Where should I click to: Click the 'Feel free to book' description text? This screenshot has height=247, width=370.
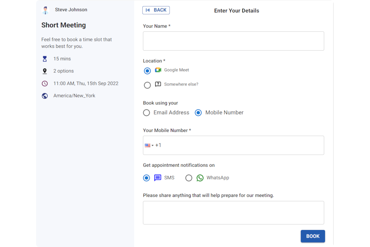77,43
